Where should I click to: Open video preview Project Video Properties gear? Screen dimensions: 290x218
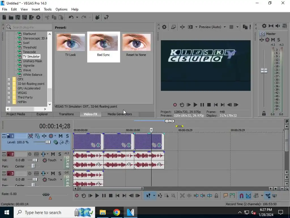[164, 27]
